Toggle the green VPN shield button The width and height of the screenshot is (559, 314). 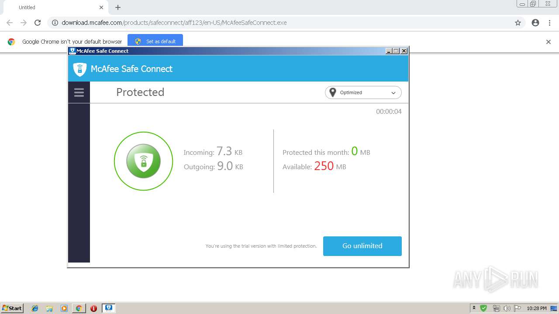pos(143,161)
